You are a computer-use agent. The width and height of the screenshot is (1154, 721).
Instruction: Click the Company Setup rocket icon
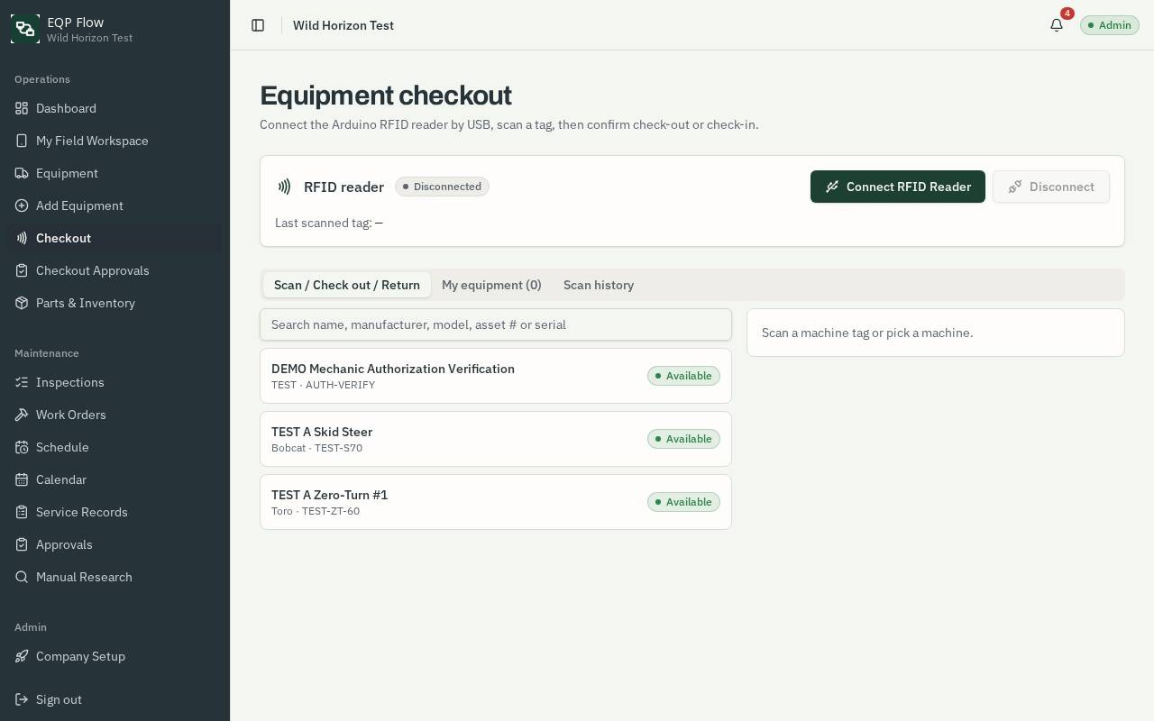[x=22, y=656]
